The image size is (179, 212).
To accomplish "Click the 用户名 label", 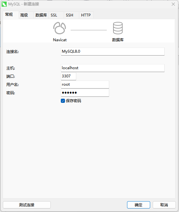I will point(12,85).
